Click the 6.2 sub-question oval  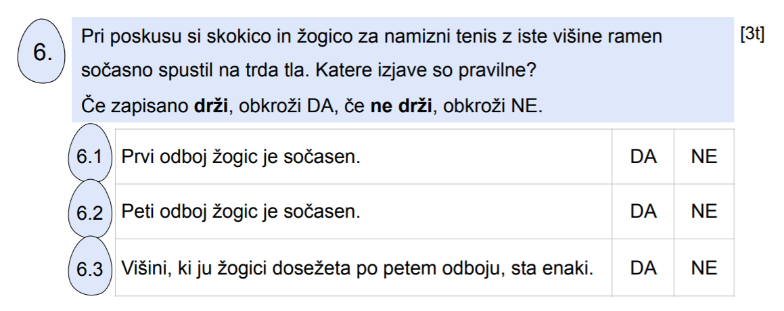pos(89,210)
